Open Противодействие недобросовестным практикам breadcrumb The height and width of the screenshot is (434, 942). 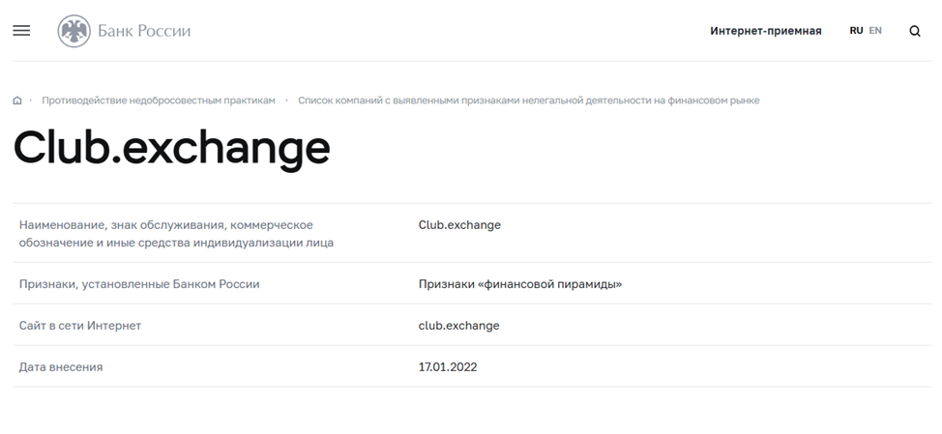pyautogui.click(x=159, y=101)
